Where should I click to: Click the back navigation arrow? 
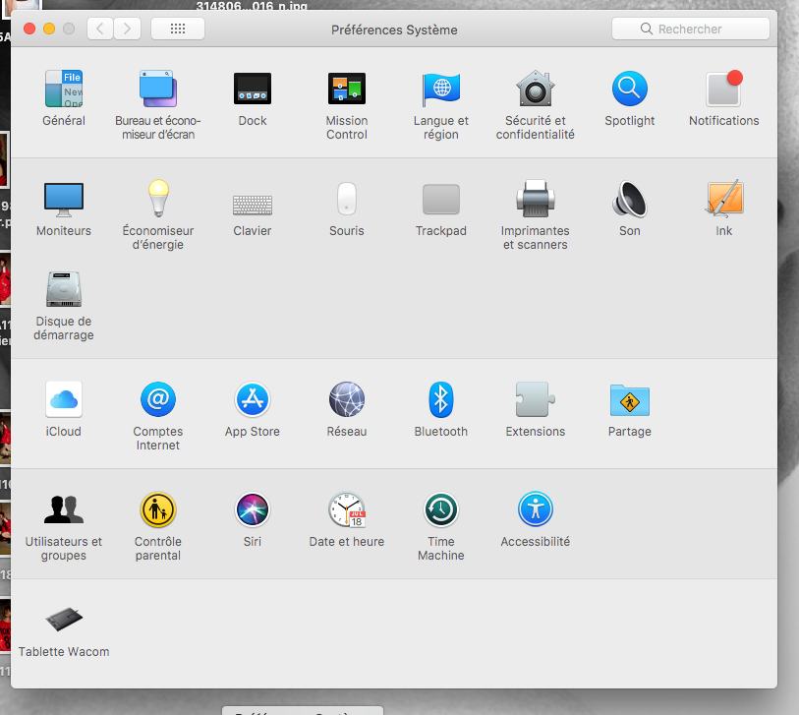(100, 30)
